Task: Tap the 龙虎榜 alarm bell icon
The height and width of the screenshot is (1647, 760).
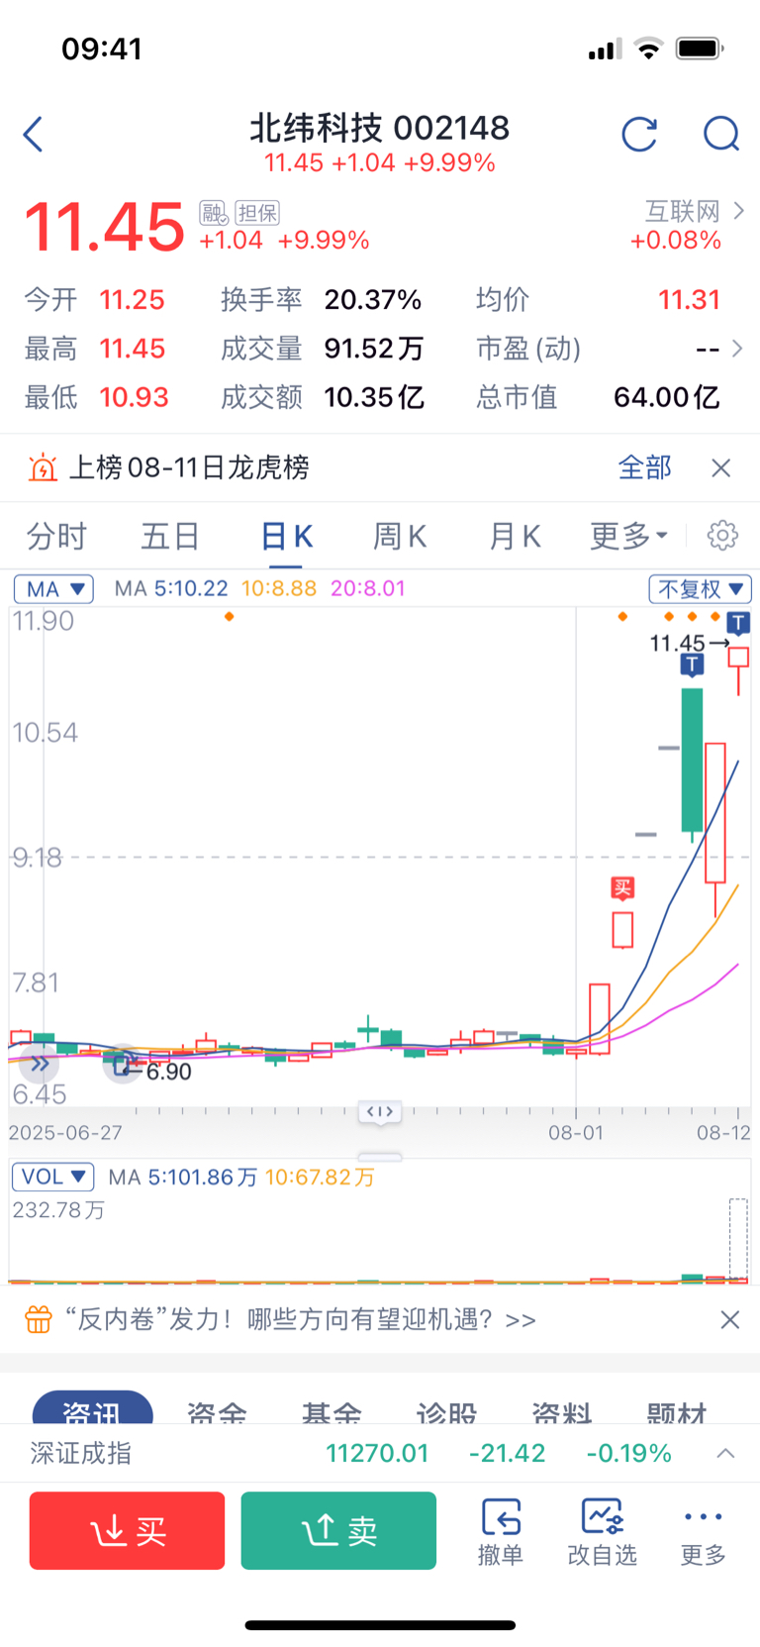Action: point(43,467)
